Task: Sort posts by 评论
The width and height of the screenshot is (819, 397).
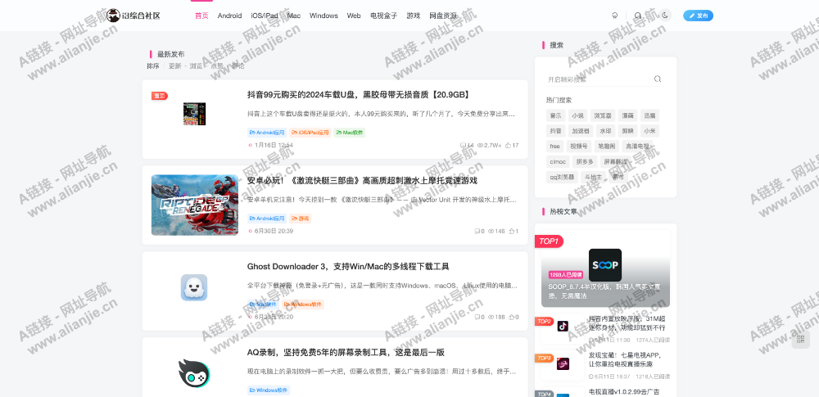Action: pyautogui.click(x=238, y=66)
